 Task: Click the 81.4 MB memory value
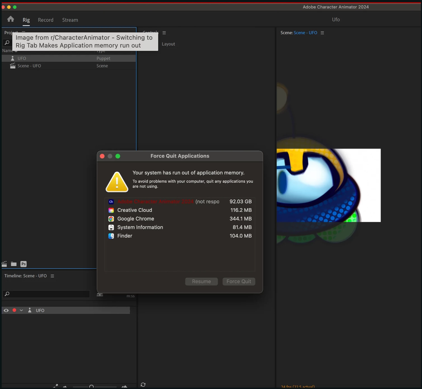pyautogui.click(x=242, y=227)
